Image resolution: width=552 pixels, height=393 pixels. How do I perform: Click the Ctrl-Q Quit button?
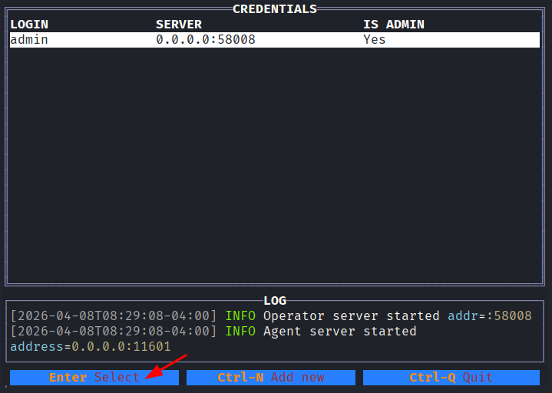tap(451, 377)
